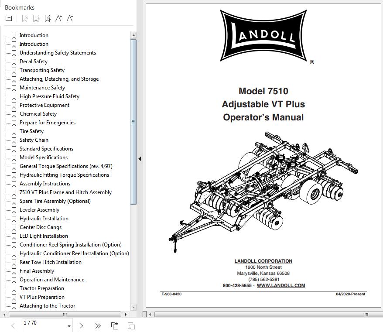
Task: Go to the next page arrow
Action: coord(81,326)
